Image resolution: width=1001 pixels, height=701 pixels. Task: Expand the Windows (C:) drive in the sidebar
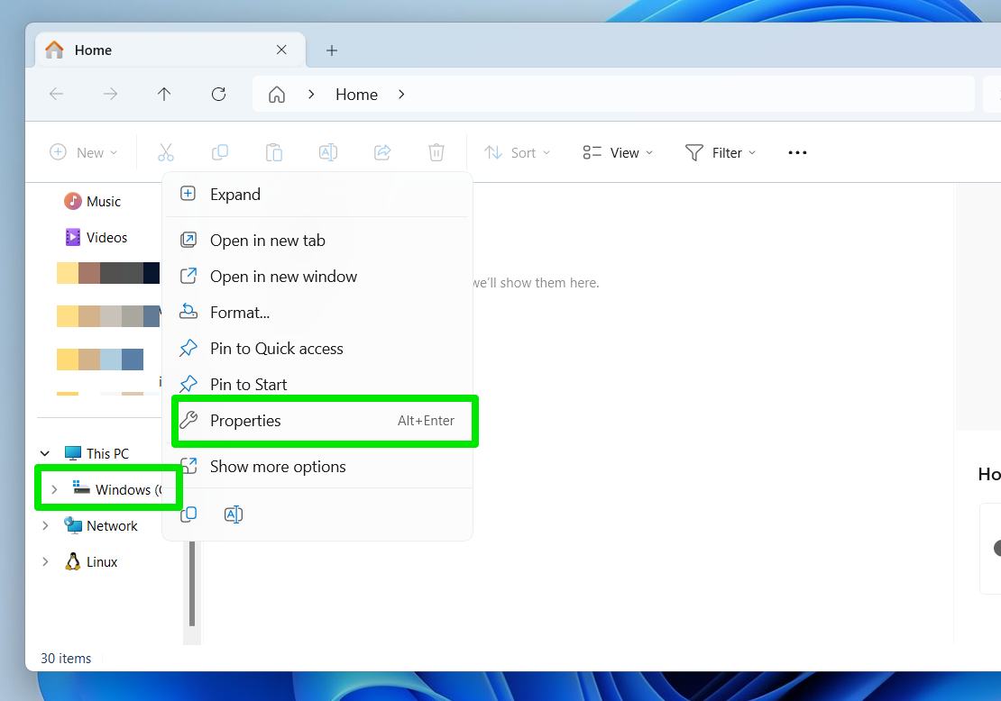coord(53,489)
